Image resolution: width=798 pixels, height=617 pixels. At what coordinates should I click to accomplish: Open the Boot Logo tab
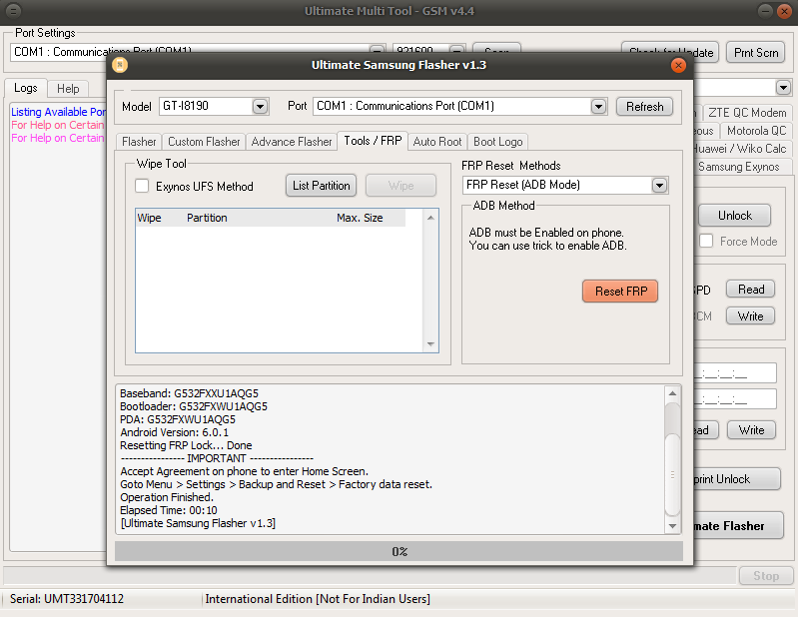[x=497, y=142]
